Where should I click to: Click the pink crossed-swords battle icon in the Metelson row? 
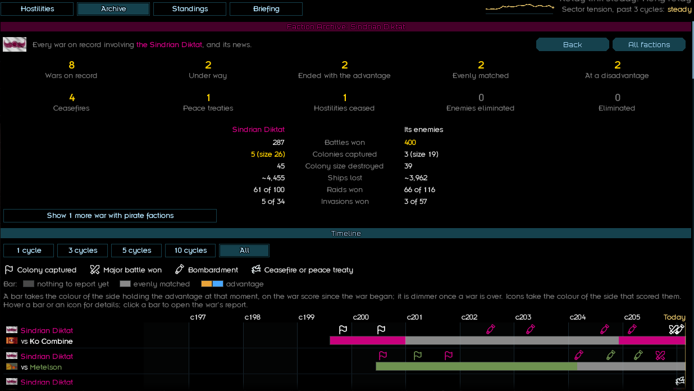tap(660, 355)
